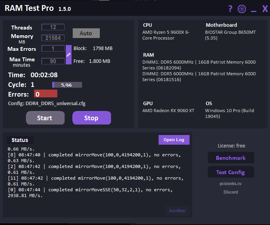The height and width of the screenshot is (225, 270).
Task: Click the Free 1.800 MB value
Action: (x=99, y=61)
